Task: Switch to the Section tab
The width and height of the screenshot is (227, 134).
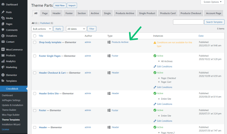Action: [82, 13]
